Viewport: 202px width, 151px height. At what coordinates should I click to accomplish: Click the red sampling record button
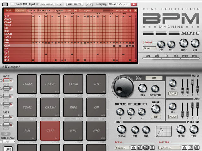(x=134, y=4)
